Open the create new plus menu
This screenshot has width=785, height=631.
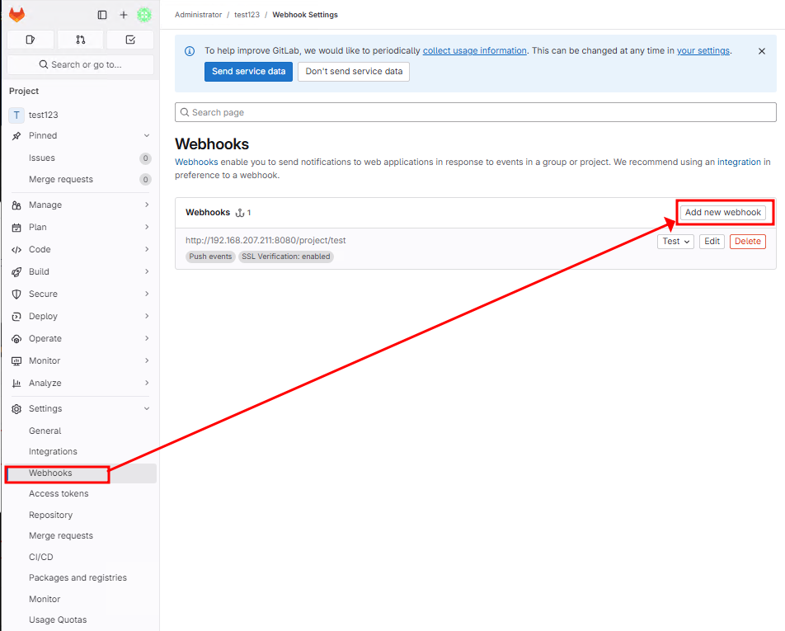[124, 15]
